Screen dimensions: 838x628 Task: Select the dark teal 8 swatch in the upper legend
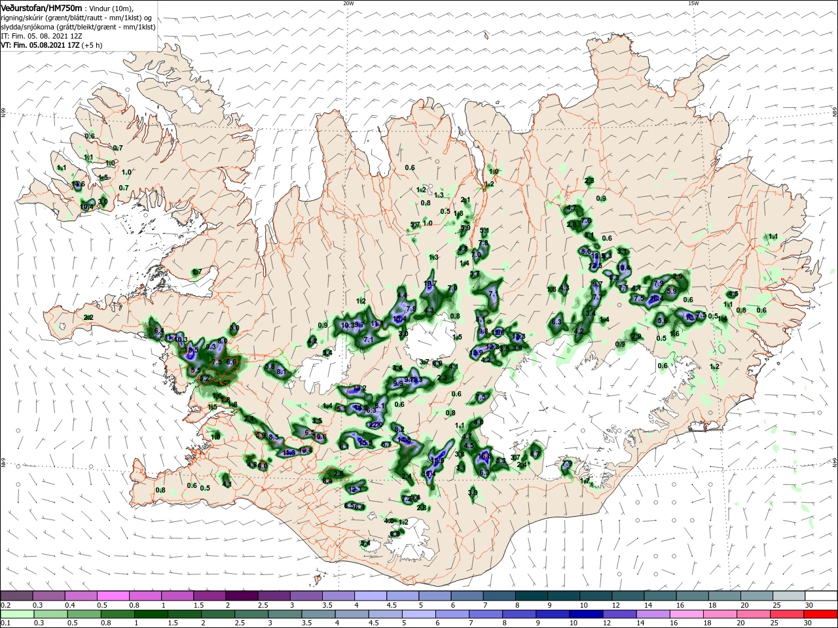pos(530,596)
